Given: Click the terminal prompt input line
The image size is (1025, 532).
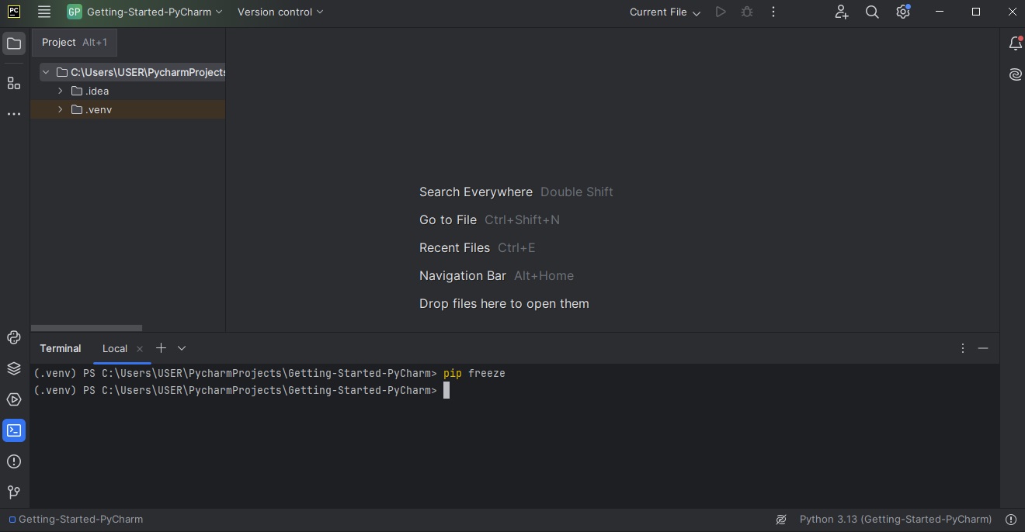Looking at the screenshot, I should click(515, 390).
